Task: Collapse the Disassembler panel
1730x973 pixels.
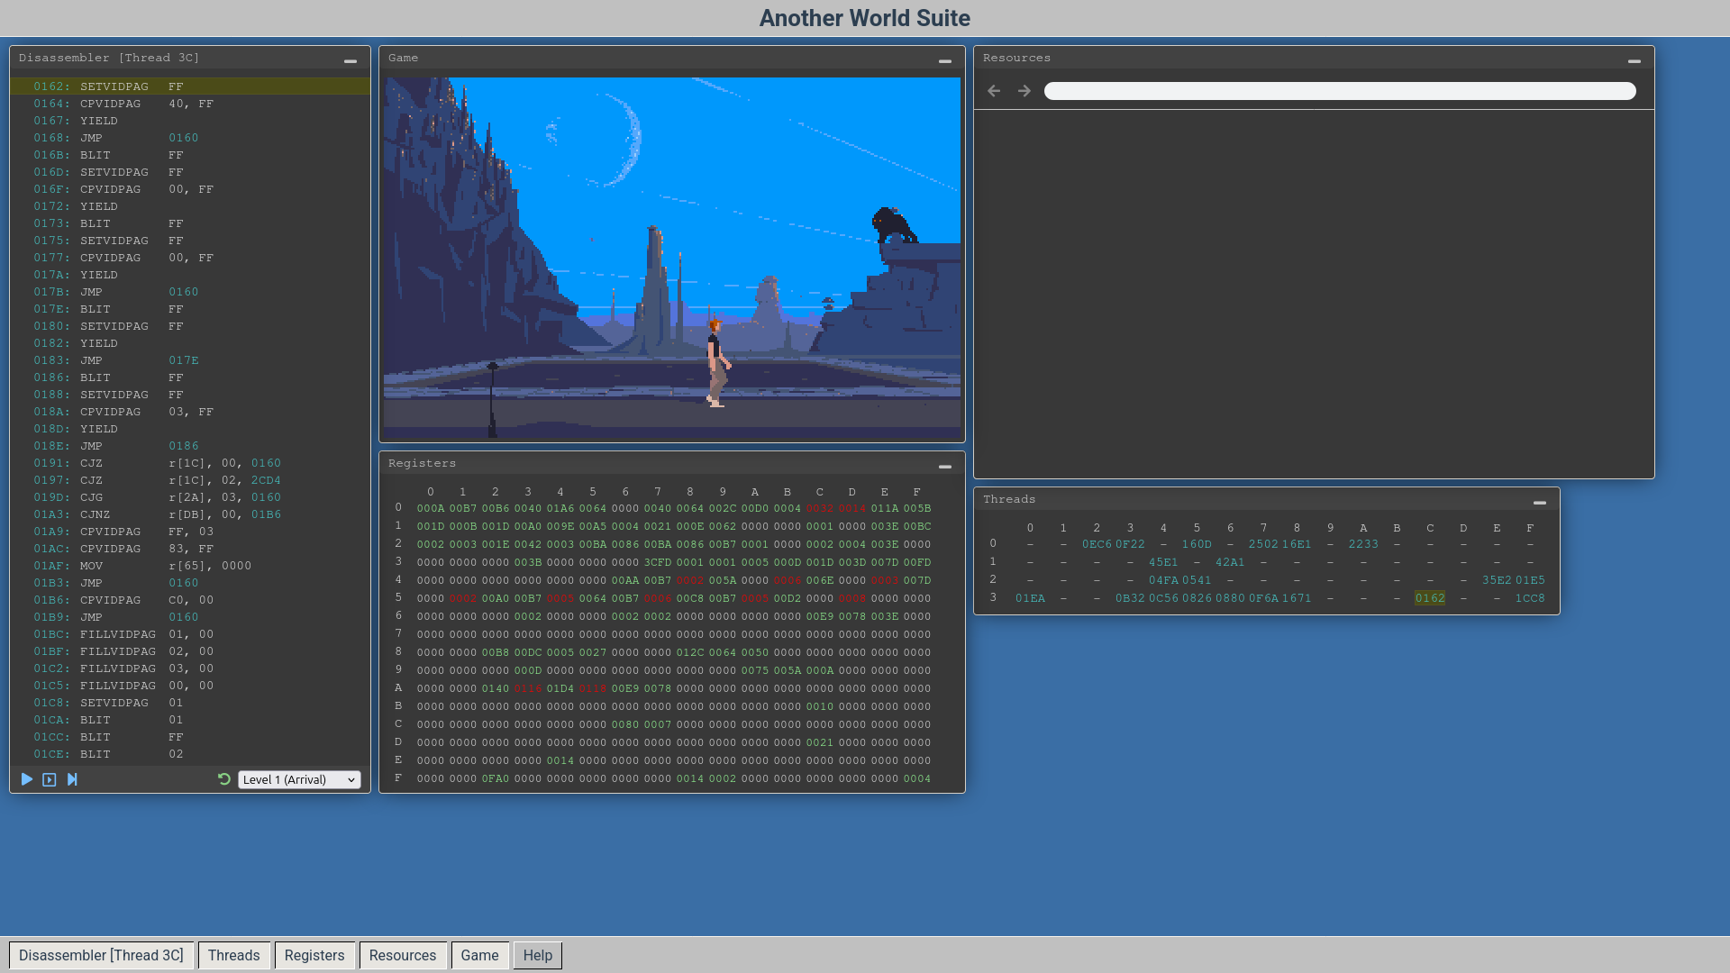Action: [x=351, y=61]
